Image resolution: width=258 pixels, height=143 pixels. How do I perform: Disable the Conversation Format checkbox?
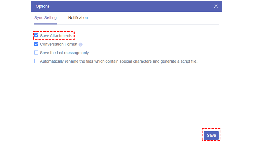coord(36,44)
